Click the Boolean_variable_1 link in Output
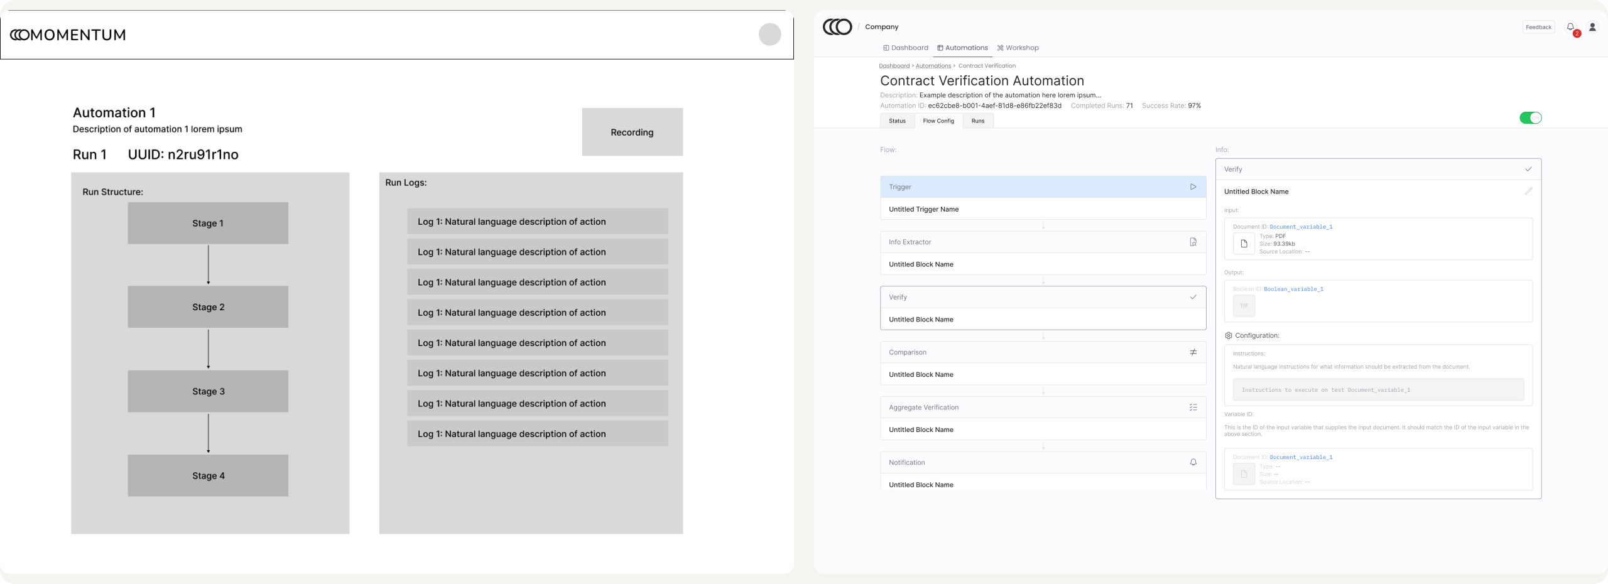1608x584 pixels. pos(1293,289)
